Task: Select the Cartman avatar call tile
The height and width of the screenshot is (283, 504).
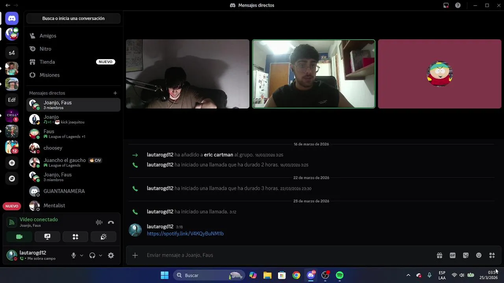Action: (x=439, y=74)
